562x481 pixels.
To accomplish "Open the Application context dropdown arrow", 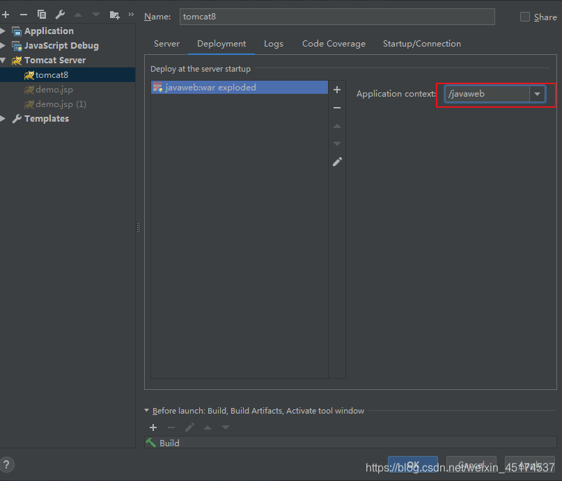I will pyautogui.click(x=537, y=94).
